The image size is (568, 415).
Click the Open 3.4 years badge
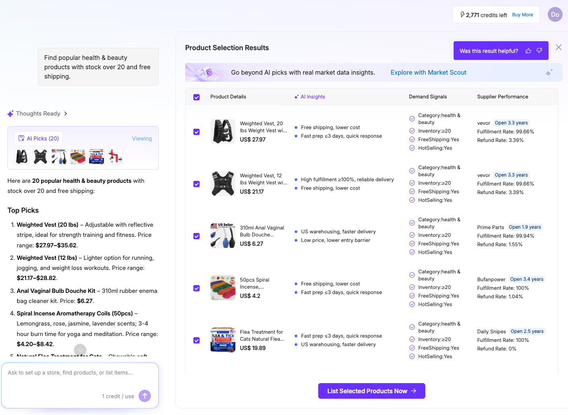coord(527,279)
